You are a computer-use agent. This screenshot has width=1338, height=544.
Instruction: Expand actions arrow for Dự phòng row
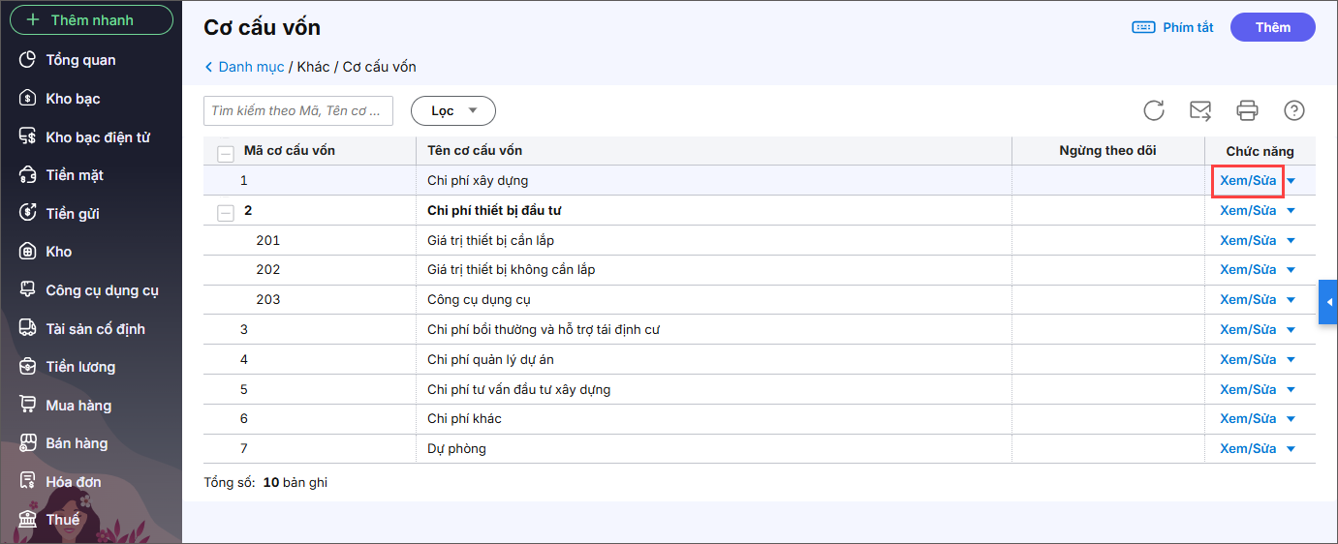point(1291,449)
